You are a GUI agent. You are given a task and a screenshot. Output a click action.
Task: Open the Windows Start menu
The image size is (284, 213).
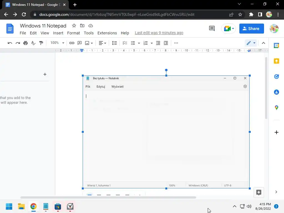9,206
